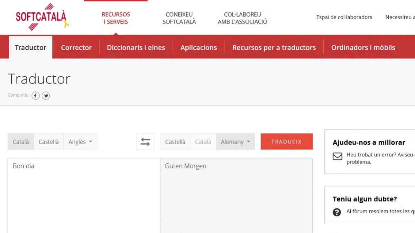Open Espai de col·laboradors
This screenshot has height=233, width=415.
click(344, 17)
